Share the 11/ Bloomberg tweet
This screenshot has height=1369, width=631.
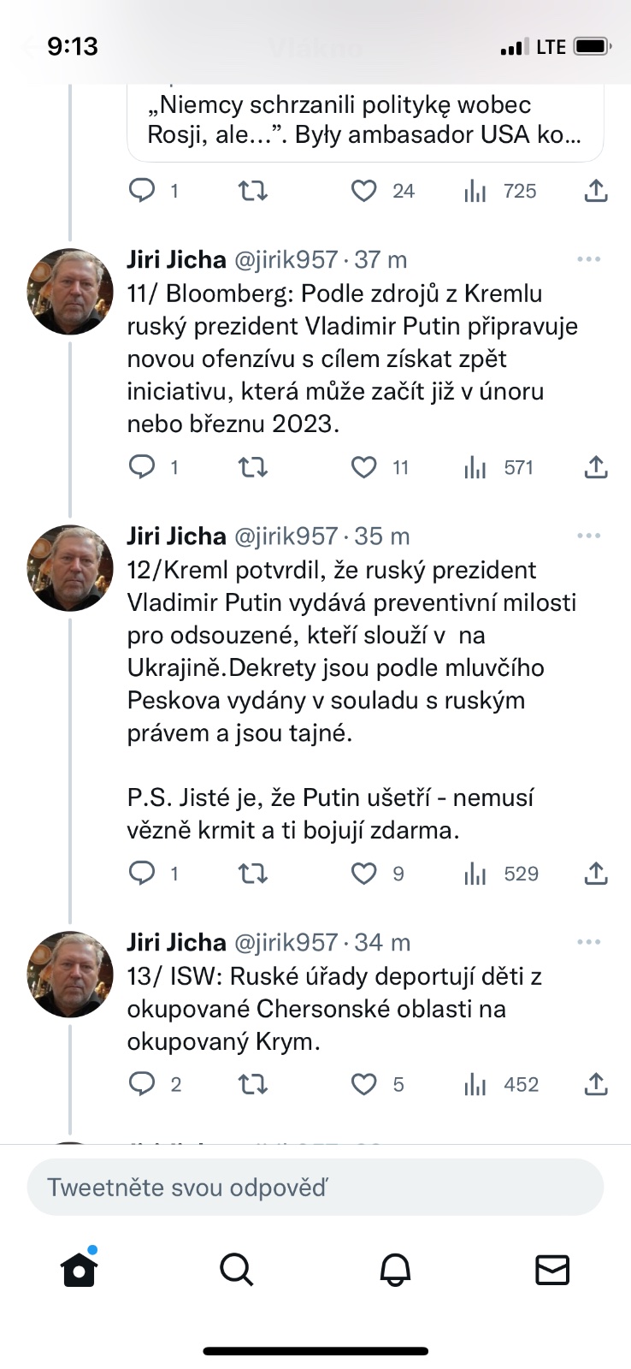click(596, 467)
